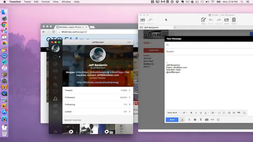Open the View menu in menu bar
253x142 pixels.
[56, 2]
